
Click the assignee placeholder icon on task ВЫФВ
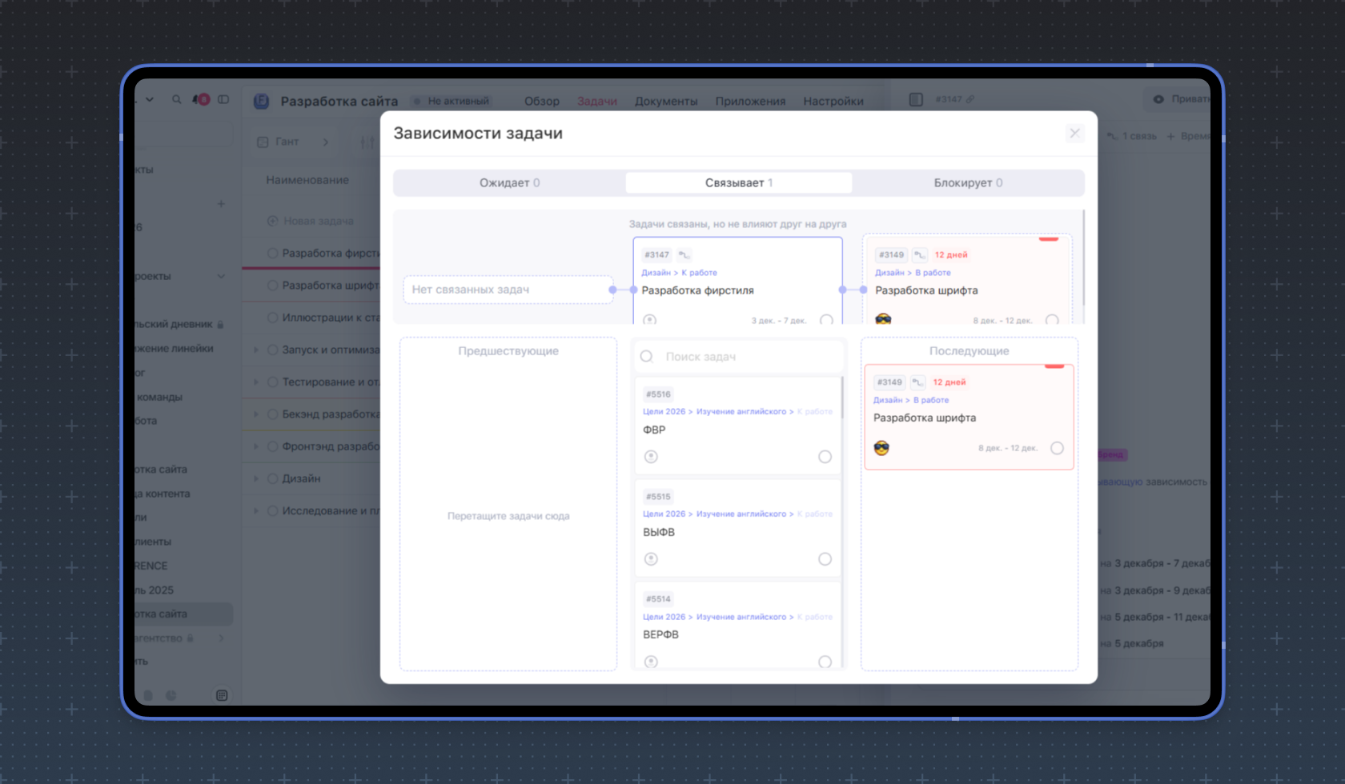click(651, 559)
